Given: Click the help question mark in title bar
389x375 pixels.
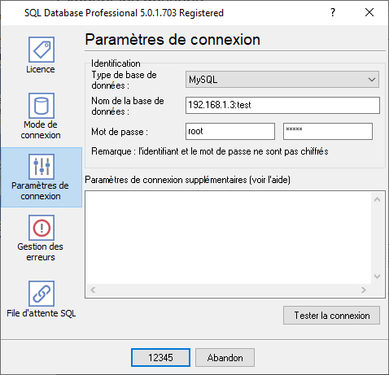Looking at the screenshot, I should click(333, 12).
